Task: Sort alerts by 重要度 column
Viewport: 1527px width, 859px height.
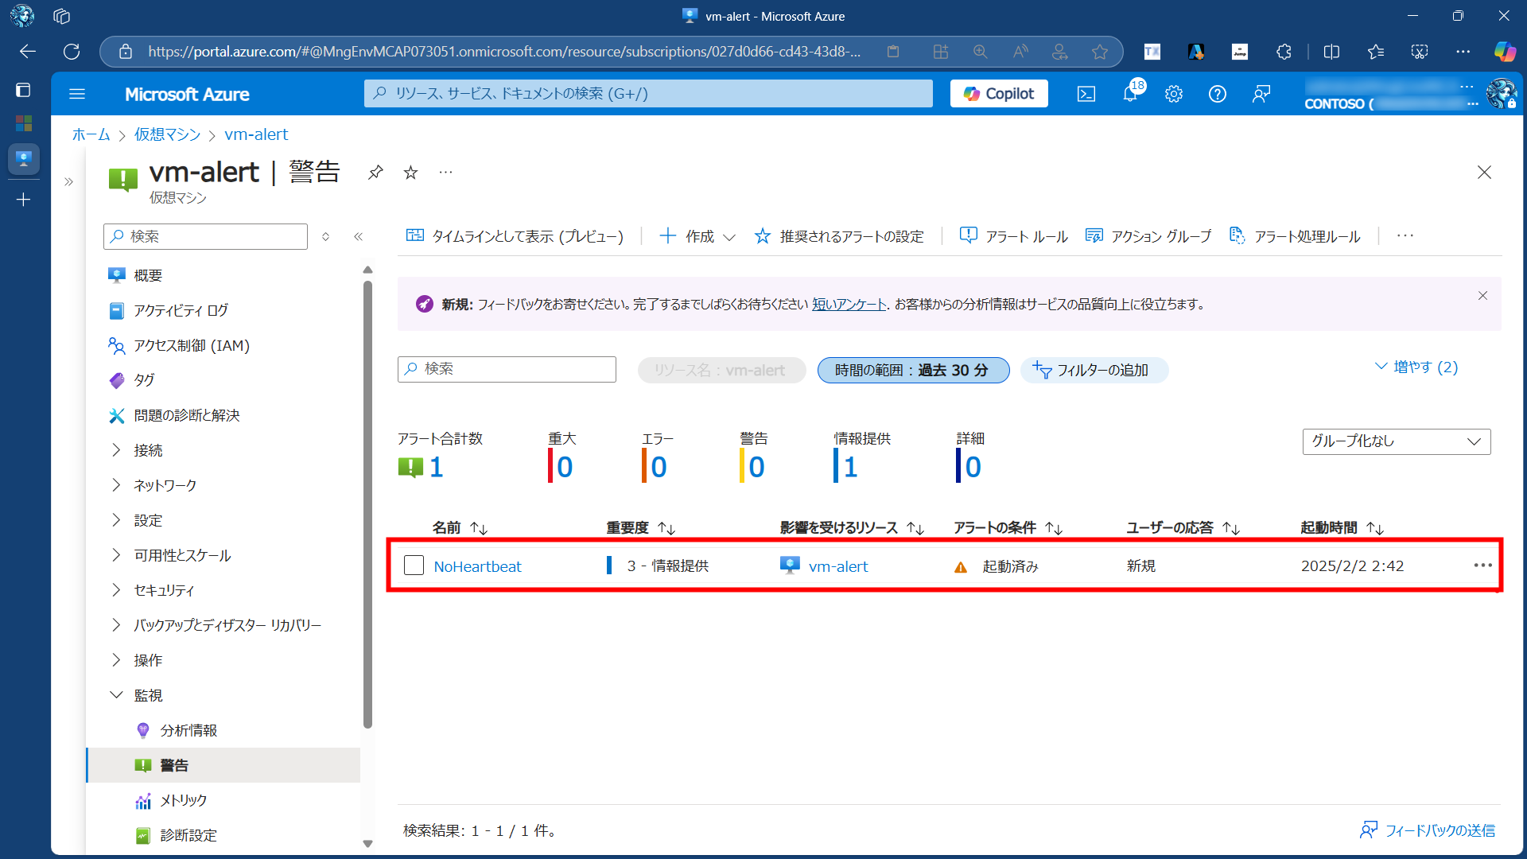Action: pos(640,528)
